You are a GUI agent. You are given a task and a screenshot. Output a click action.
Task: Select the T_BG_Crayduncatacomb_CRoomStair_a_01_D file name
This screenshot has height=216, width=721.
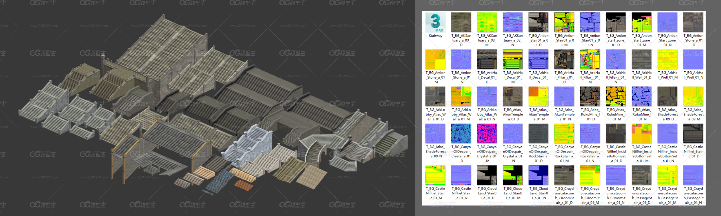[564, 195]
